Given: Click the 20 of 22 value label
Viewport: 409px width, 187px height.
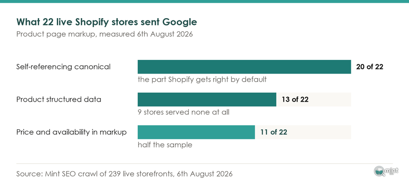Looking at the screenshot, I should coord(369,67).
